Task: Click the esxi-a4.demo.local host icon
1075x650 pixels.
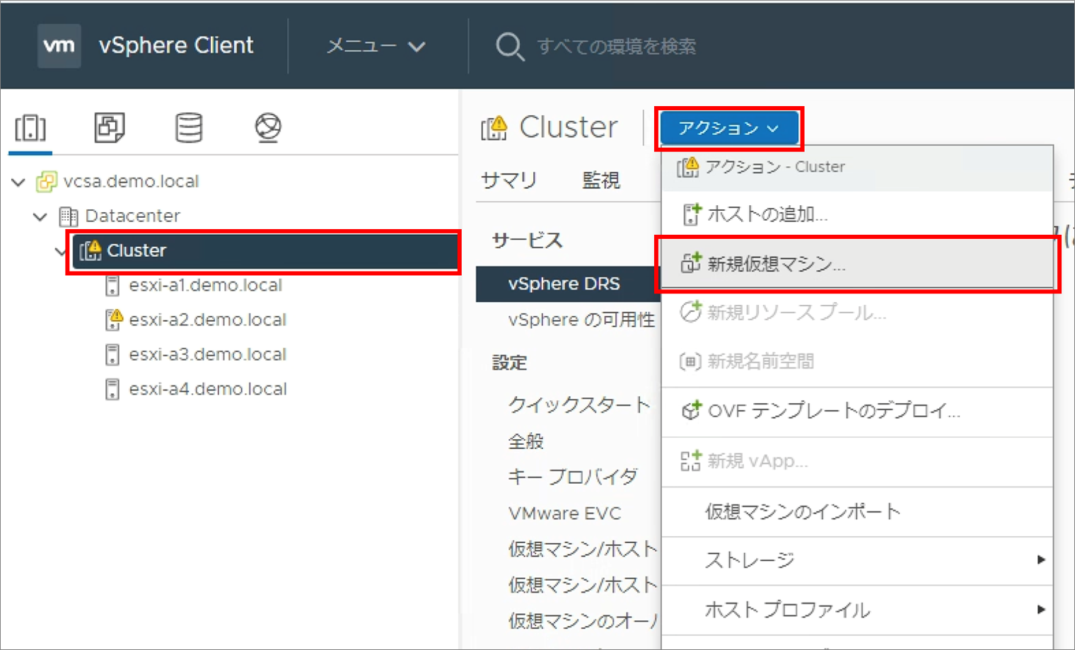Action: click(112, 389)
